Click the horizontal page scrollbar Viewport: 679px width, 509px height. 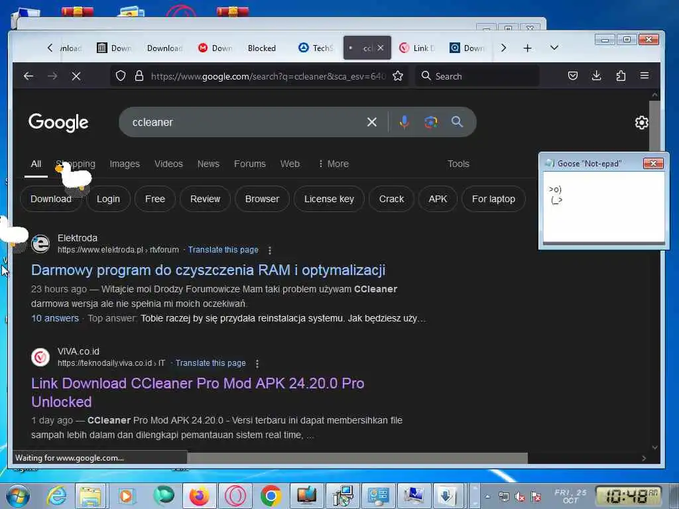357,458
